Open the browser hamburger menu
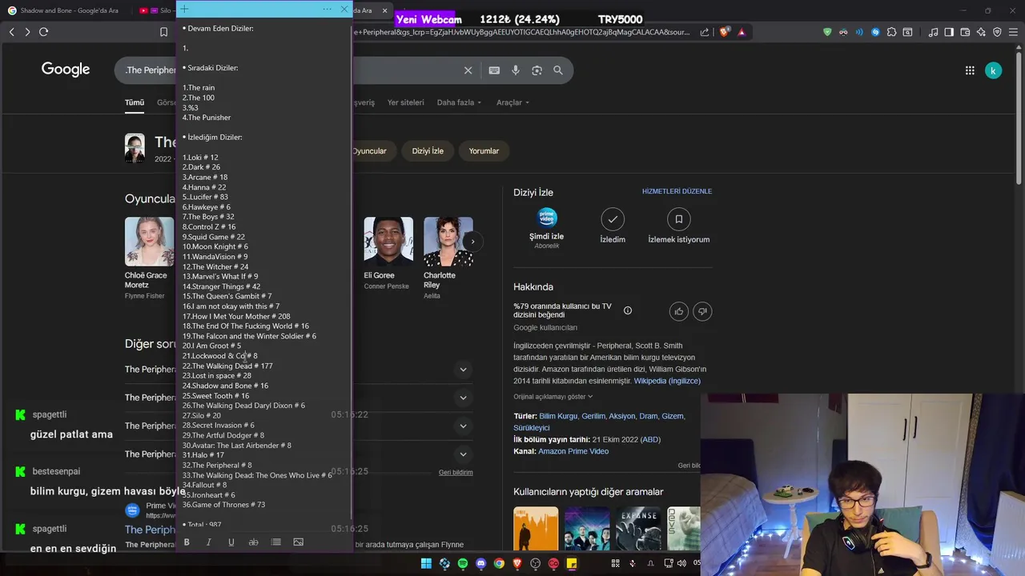 (x=1013, y=32)
